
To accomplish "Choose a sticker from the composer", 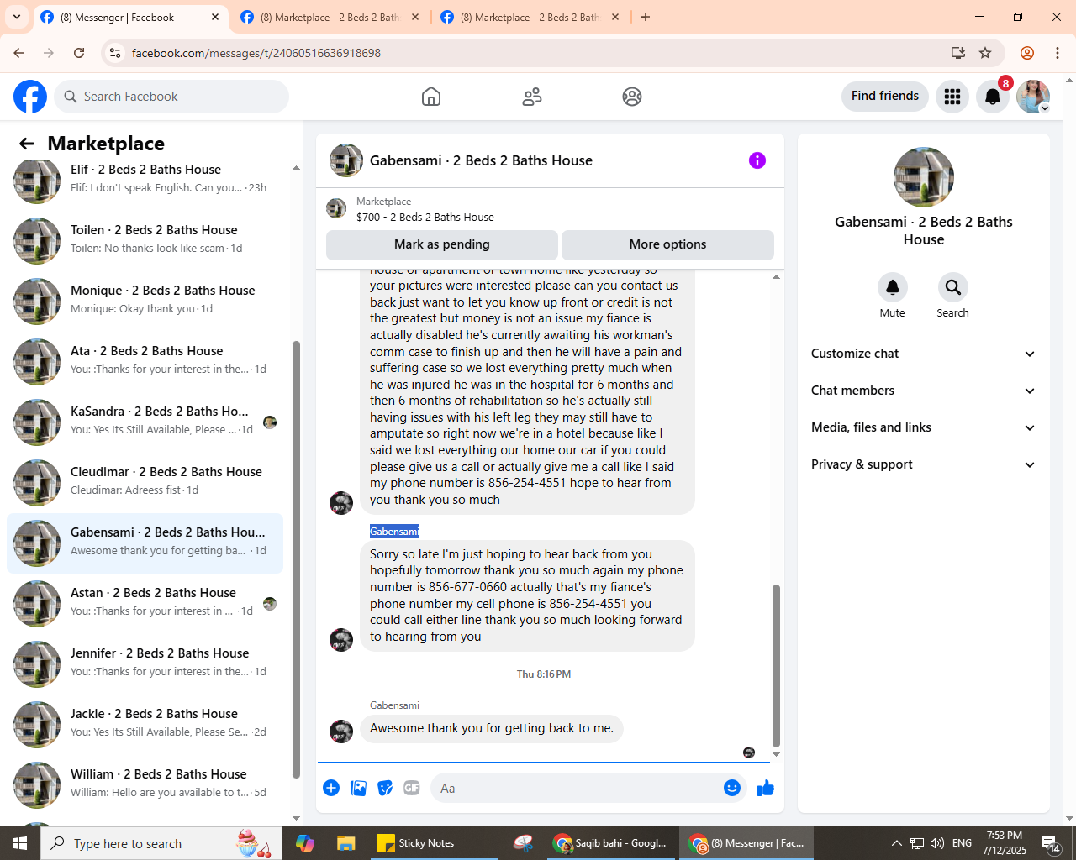I will pyautogui.click(x=385, y=788).
